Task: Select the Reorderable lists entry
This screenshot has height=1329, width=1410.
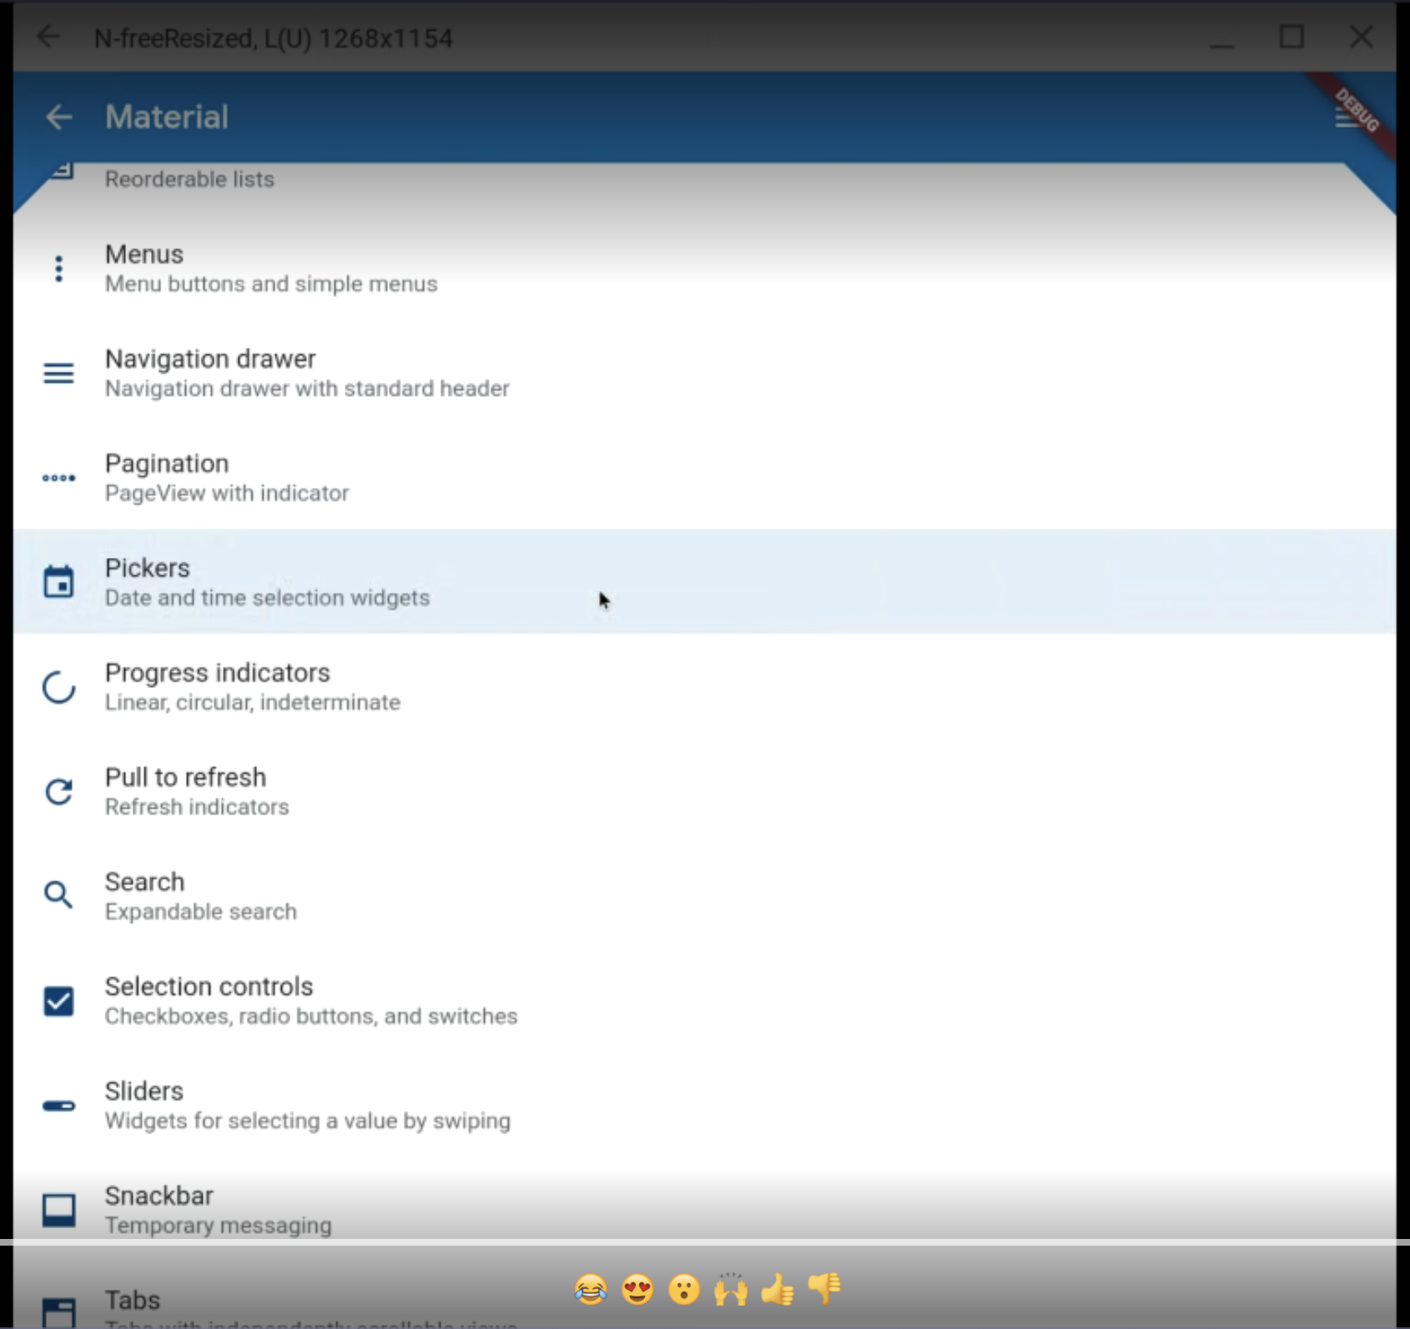Action: tap(334, 178)
